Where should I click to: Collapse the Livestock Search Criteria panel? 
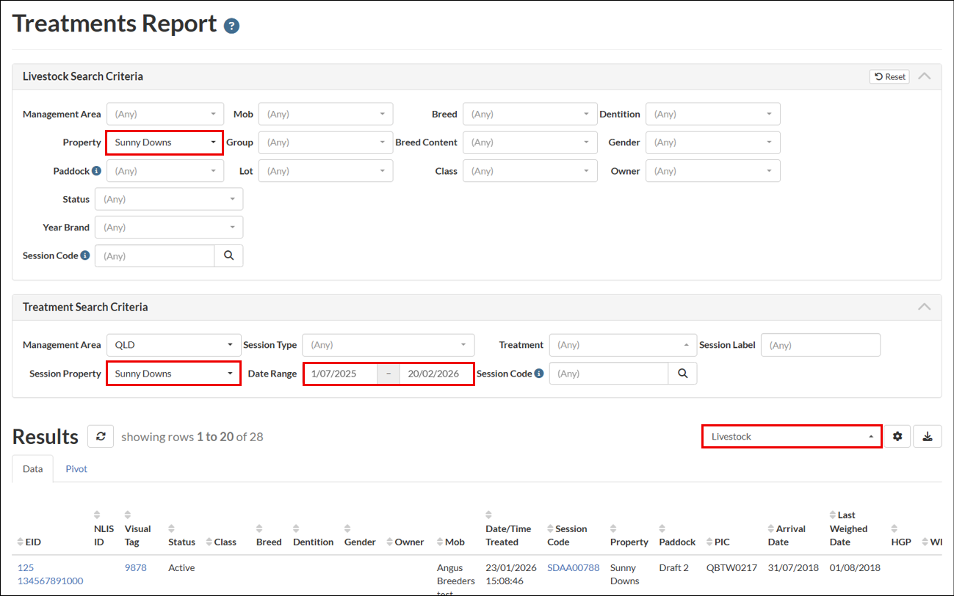[925, 76]
